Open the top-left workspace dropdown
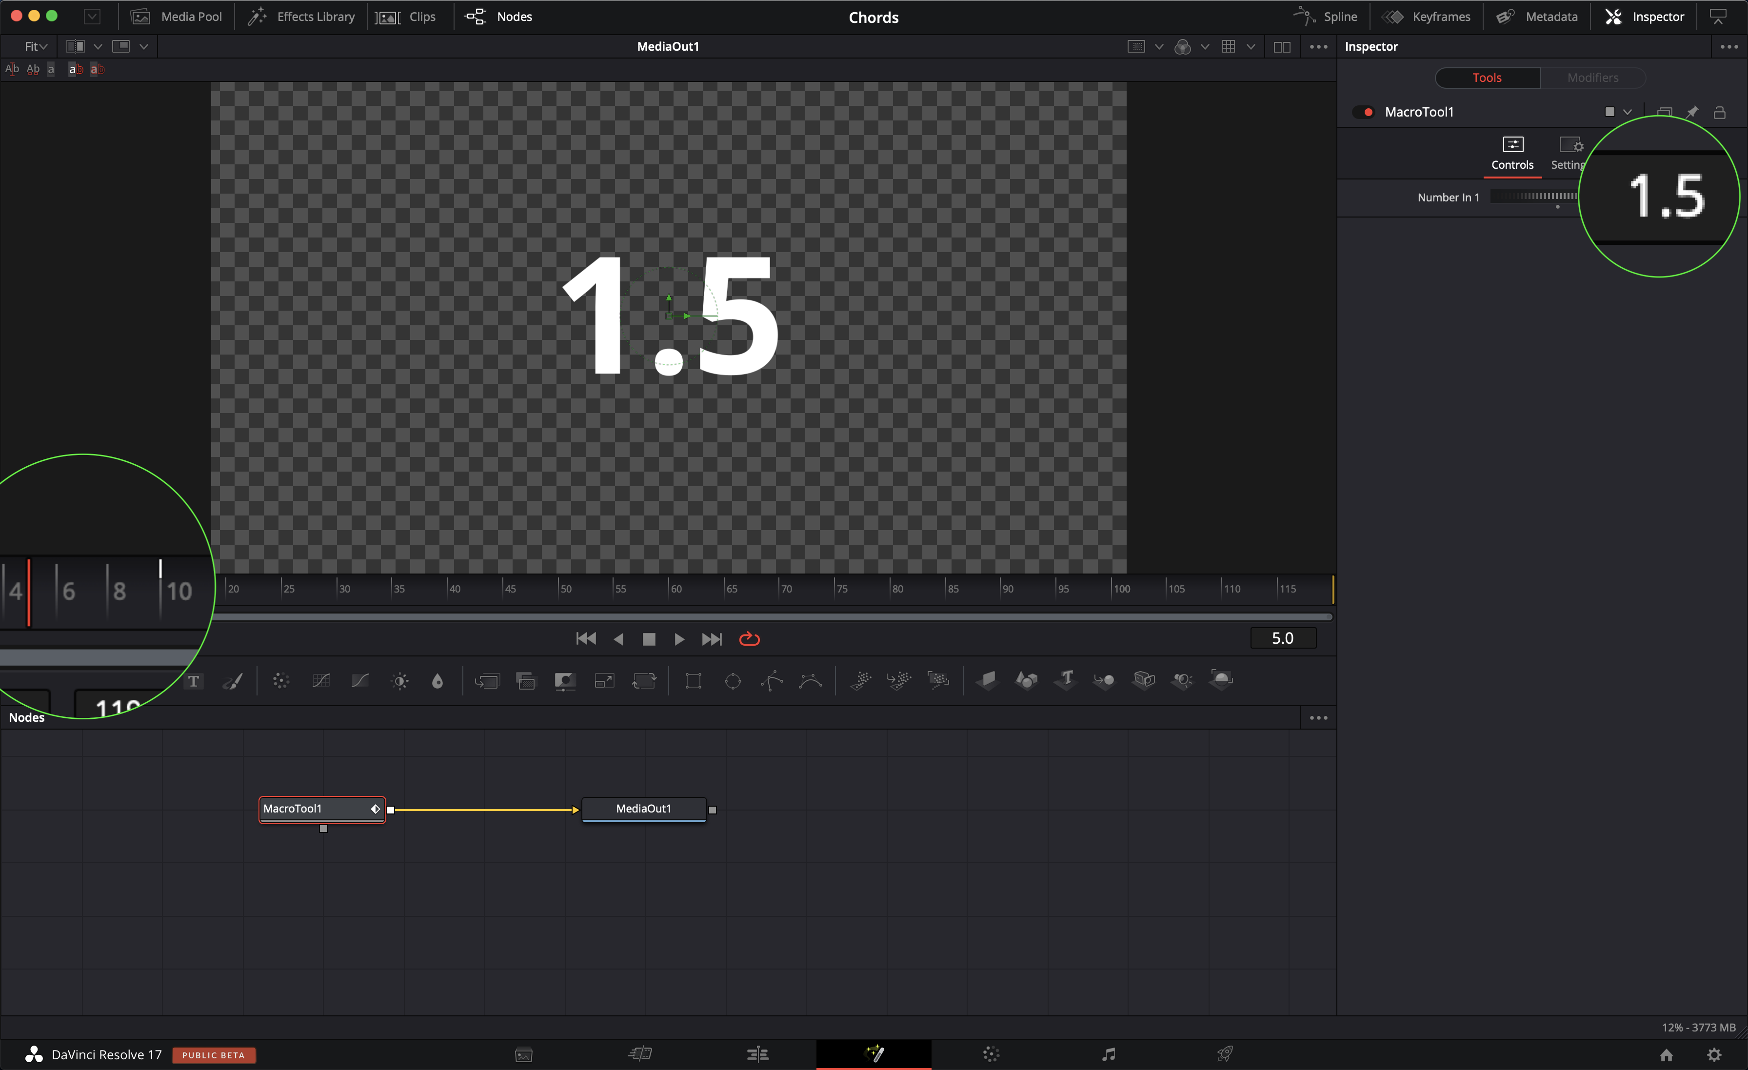Viewport: 1748px width, 1070px height. pos(92,16)
